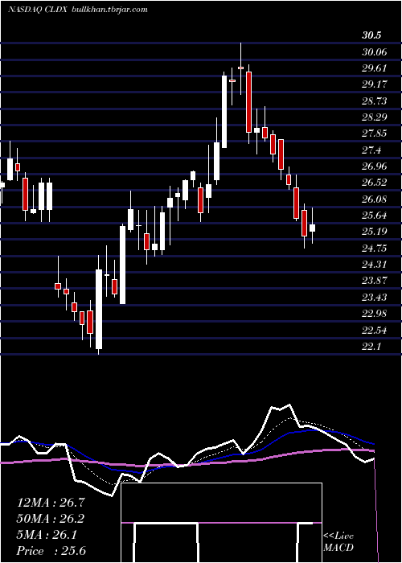
Task: Click the 50MA : 26.2 readout
Action: click(51, 519)
